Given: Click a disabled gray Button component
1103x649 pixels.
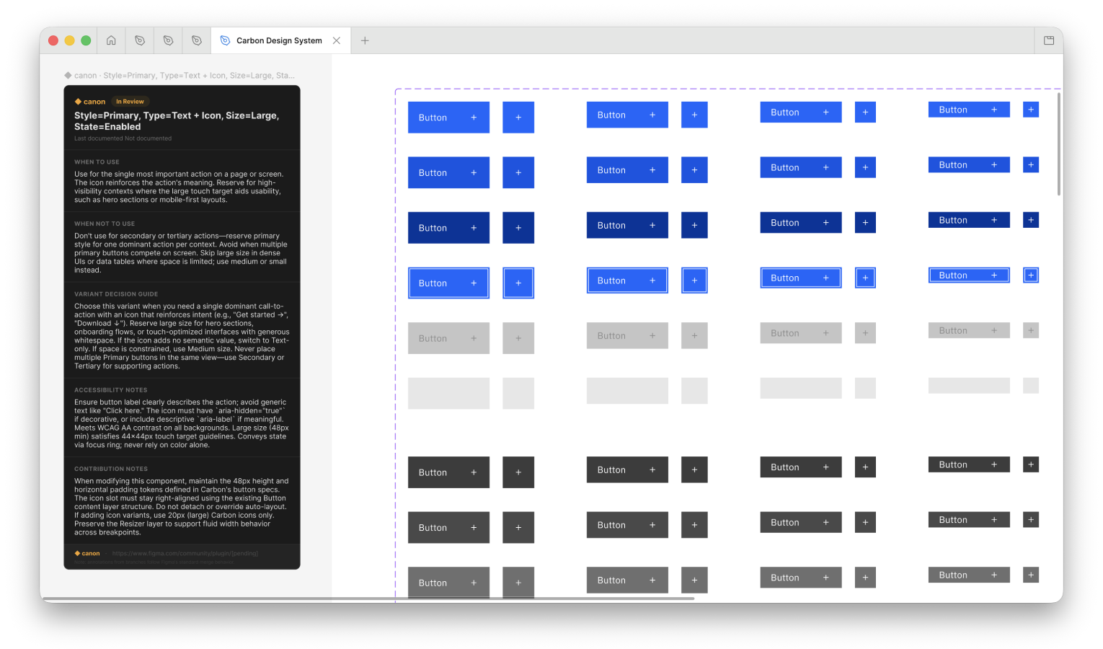Looking at the screenshot, I should click(448, 337).
